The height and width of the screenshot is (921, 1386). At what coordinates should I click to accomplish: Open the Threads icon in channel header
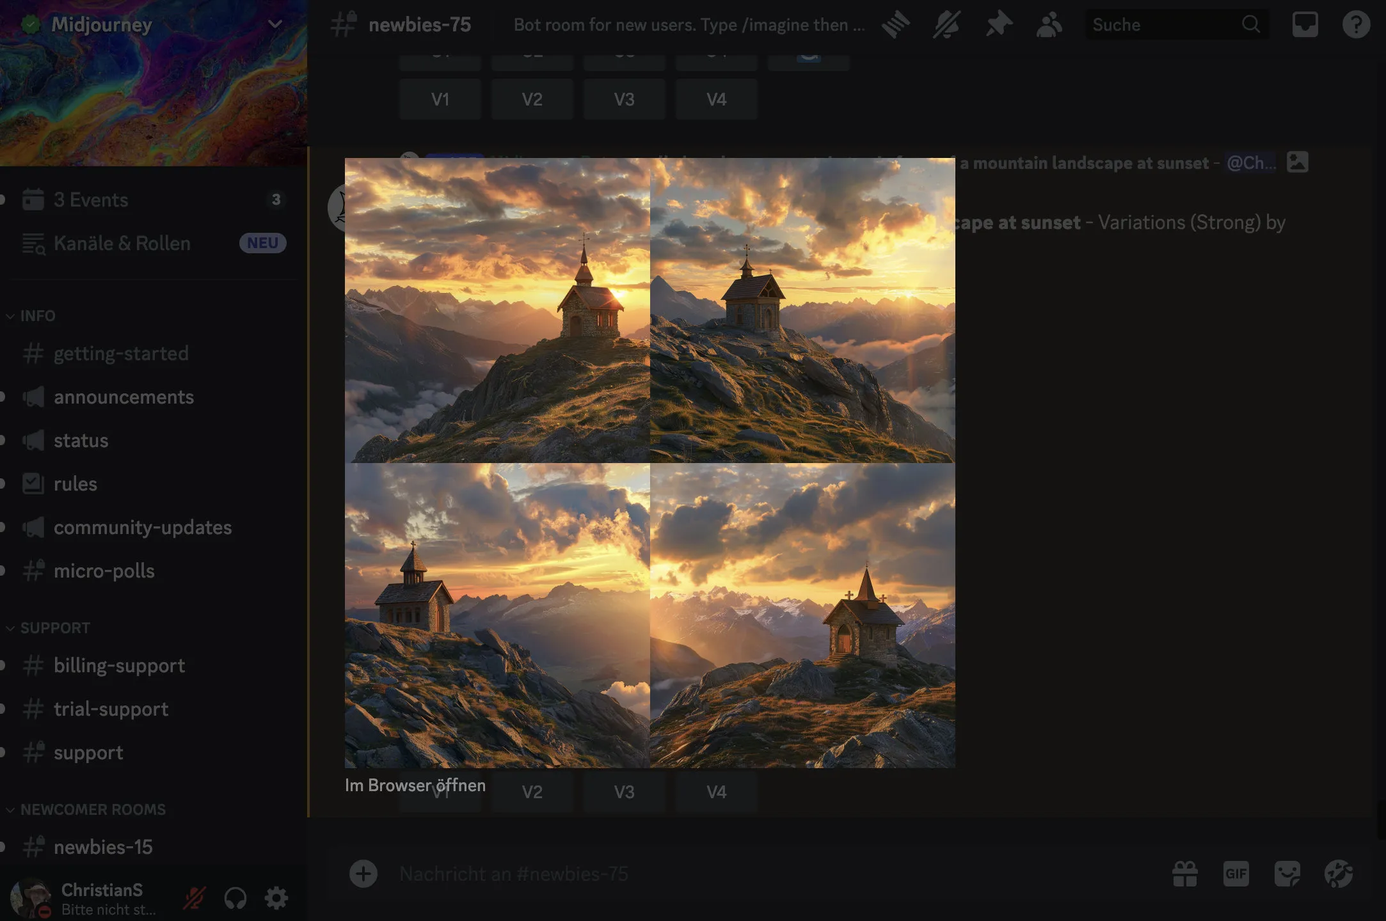(895, 25)
